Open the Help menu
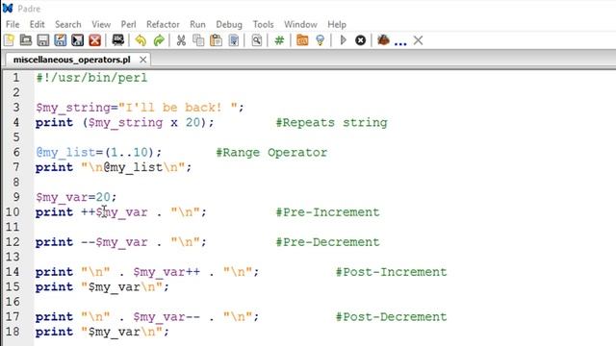Viewport: 616px width, 346px height. point(337,24)
